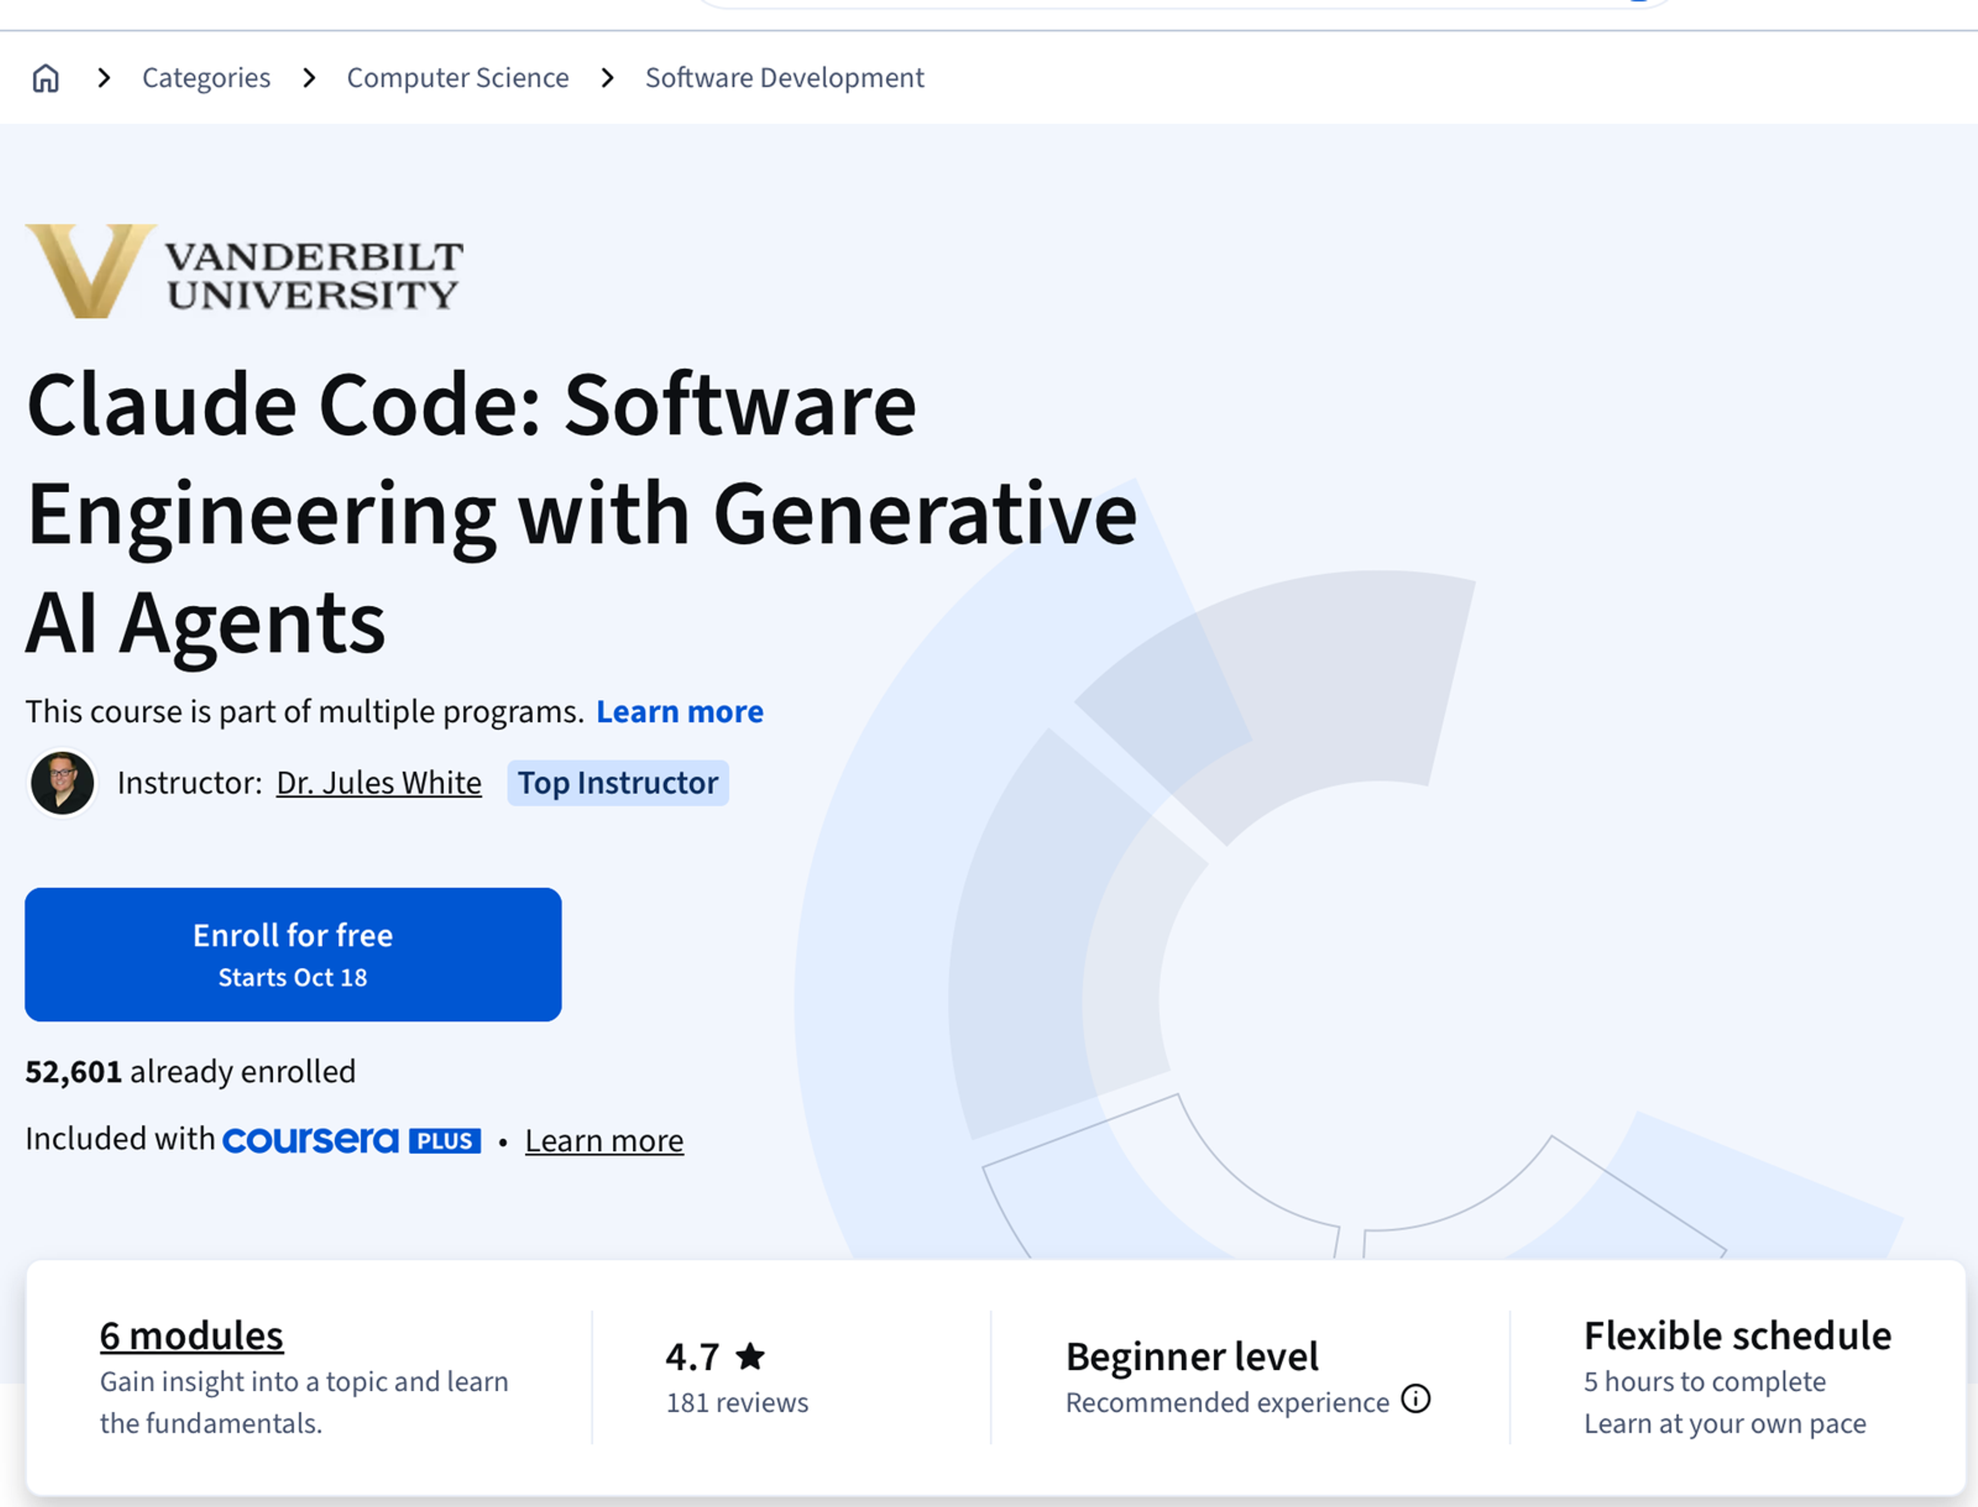This screenshot has width=1978, height=1507.
Task: Click the Coursera Plus logo
Action: click(x=352, y=1140)
